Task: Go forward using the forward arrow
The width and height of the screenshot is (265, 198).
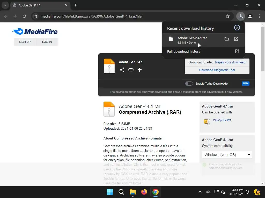Action: pos(15,16)
